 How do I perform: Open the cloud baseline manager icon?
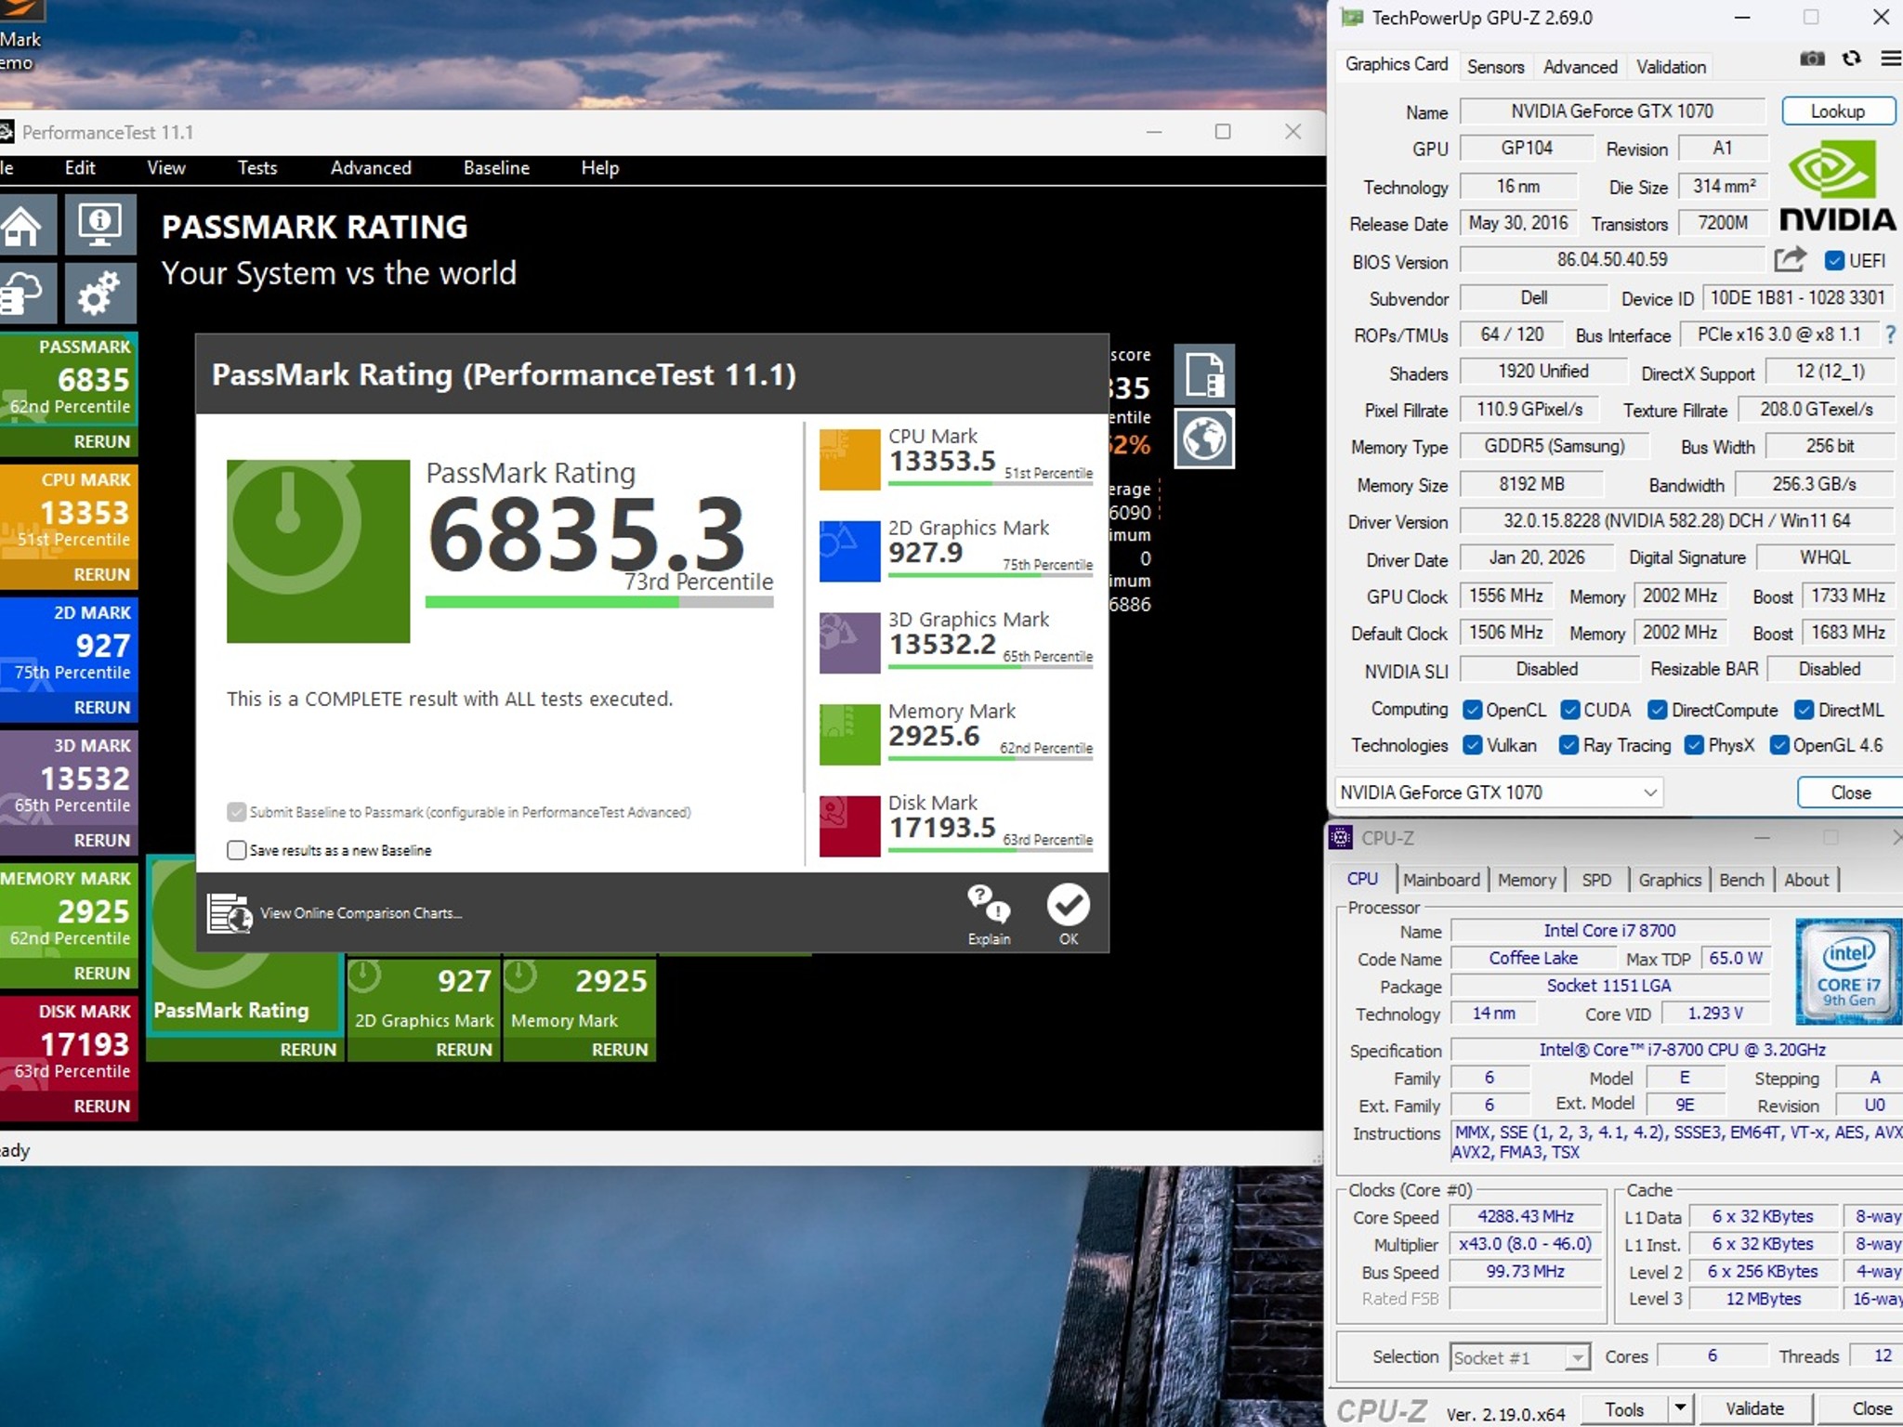26,294
